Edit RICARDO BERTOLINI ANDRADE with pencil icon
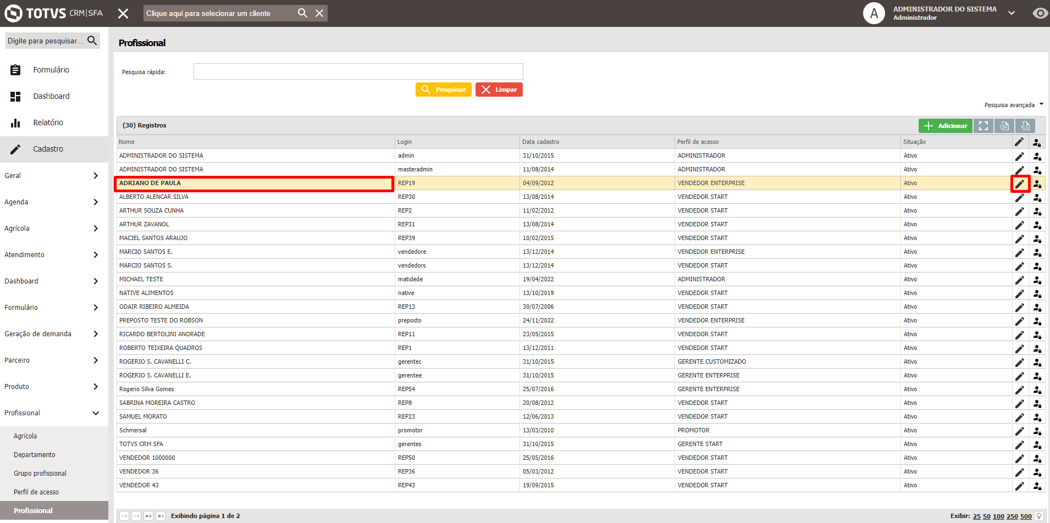The width and height of the screenshot is (1050, 523). [1020, 335]
